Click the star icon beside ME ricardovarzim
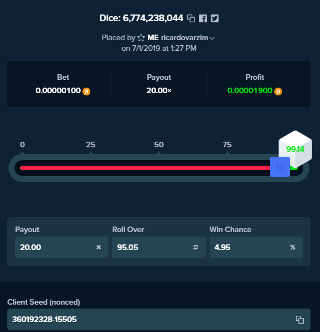 (x=141, y=38)
